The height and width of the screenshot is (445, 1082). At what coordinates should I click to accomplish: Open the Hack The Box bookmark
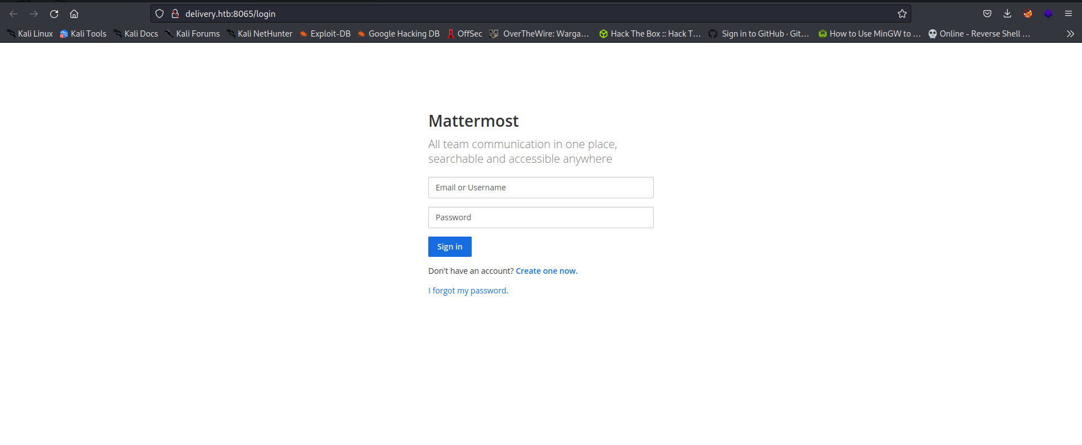650,34
